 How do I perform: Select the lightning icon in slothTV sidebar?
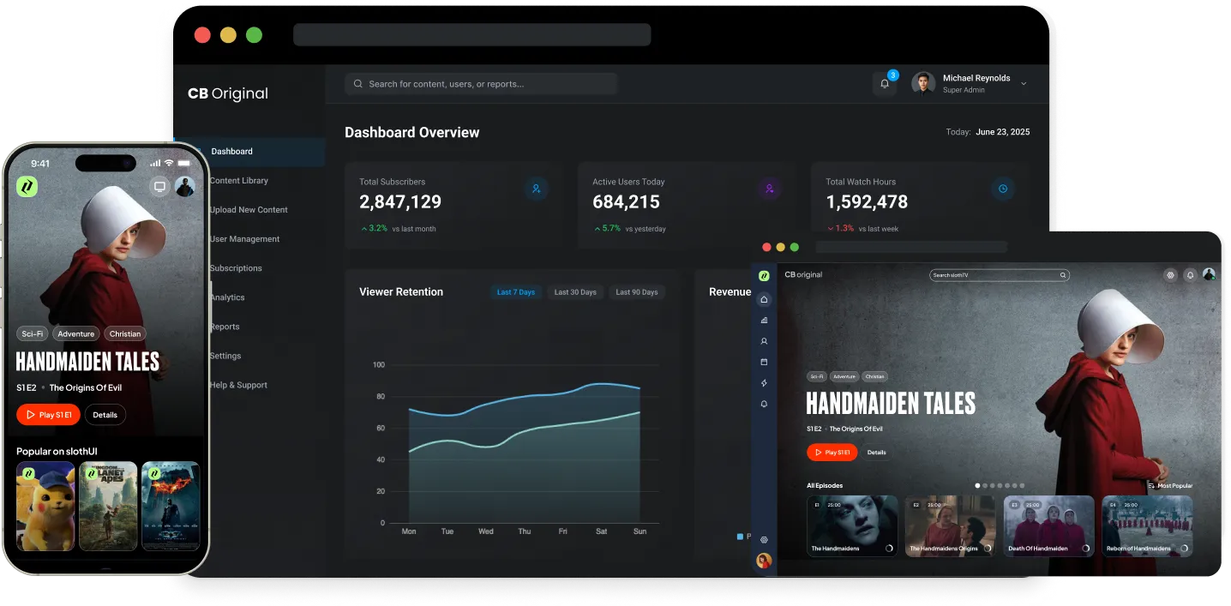tap(763, 383)
